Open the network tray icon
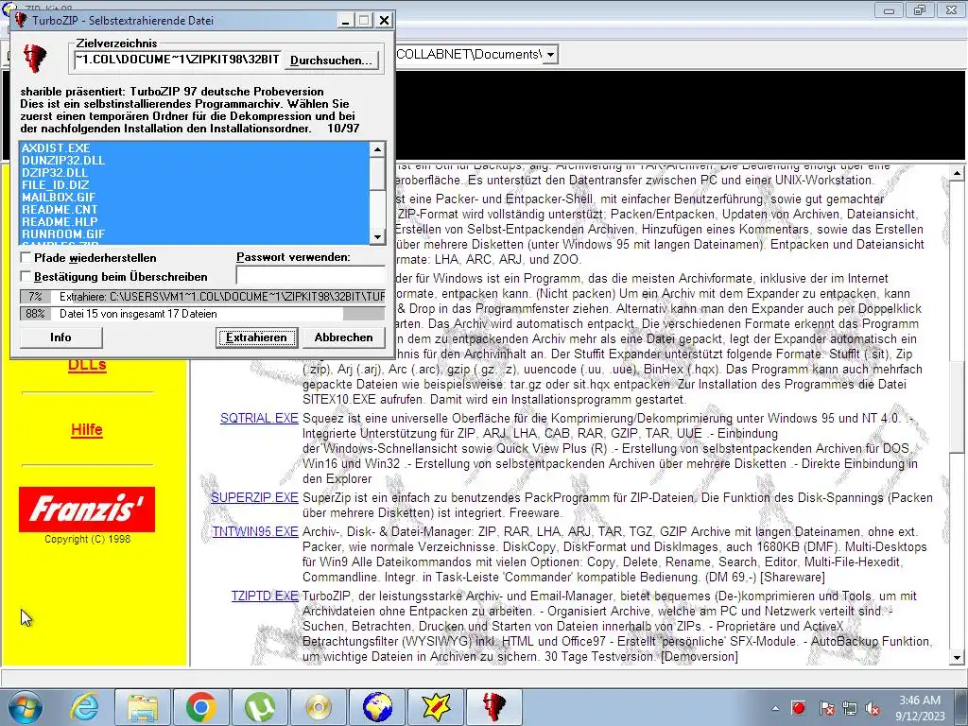 pyautogui.click(x=850, y=708)
